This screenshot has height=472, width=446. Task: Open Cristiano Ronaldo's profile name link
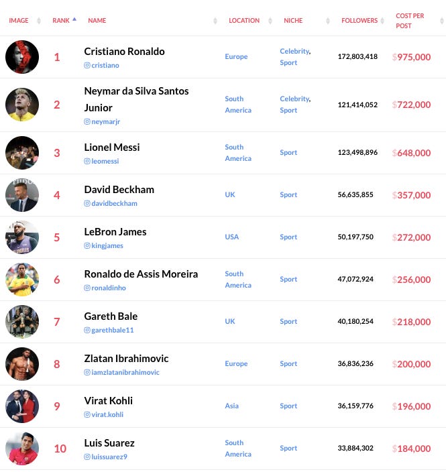click(x=124, y=52)
